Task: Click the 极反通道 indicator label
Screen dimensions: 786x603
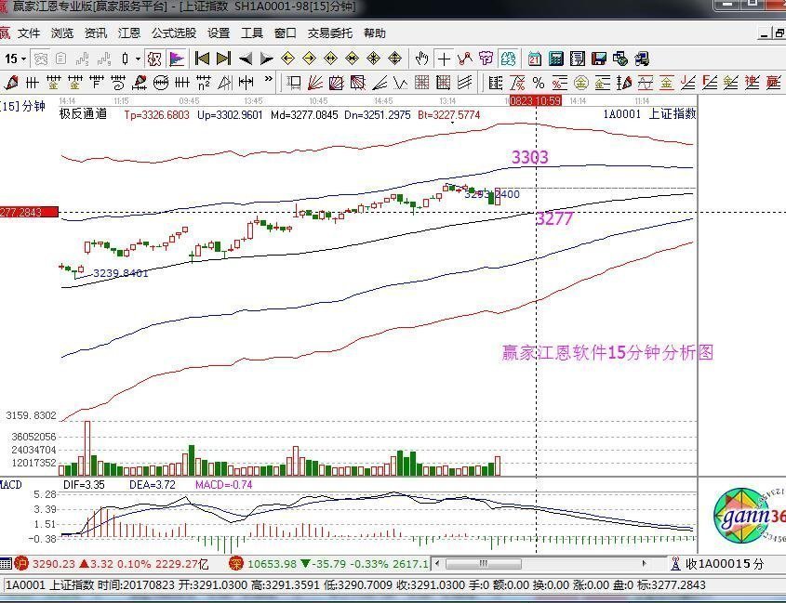Action: (x=83, y=114)
